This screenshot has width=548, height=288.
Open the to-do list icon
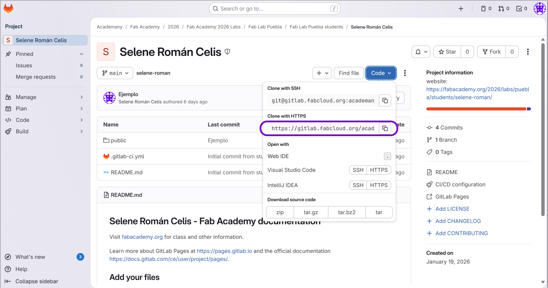[x=521, y=9]
